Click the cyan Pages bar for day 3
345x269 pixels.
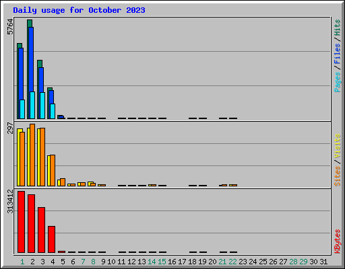[42, 106]
